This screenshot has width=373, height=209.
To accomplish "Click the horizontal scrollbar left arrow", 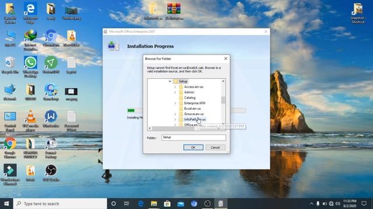I will click(150, 128).
